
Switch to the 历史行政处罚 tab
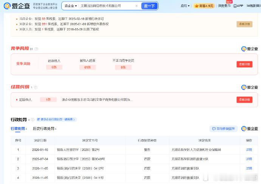(x=44, y=129)
